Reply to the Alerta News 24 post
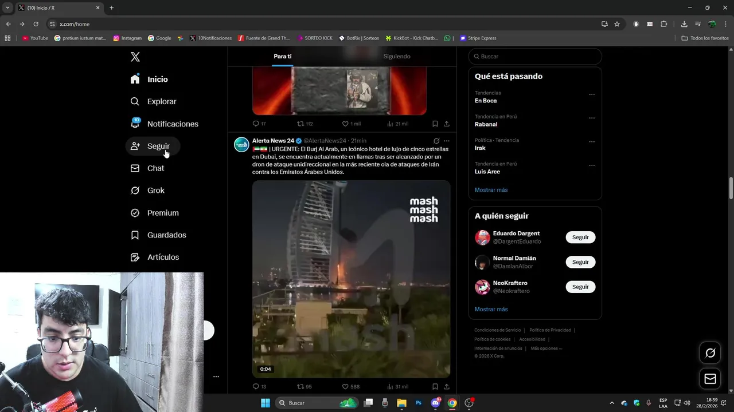 tap(259, 387)
